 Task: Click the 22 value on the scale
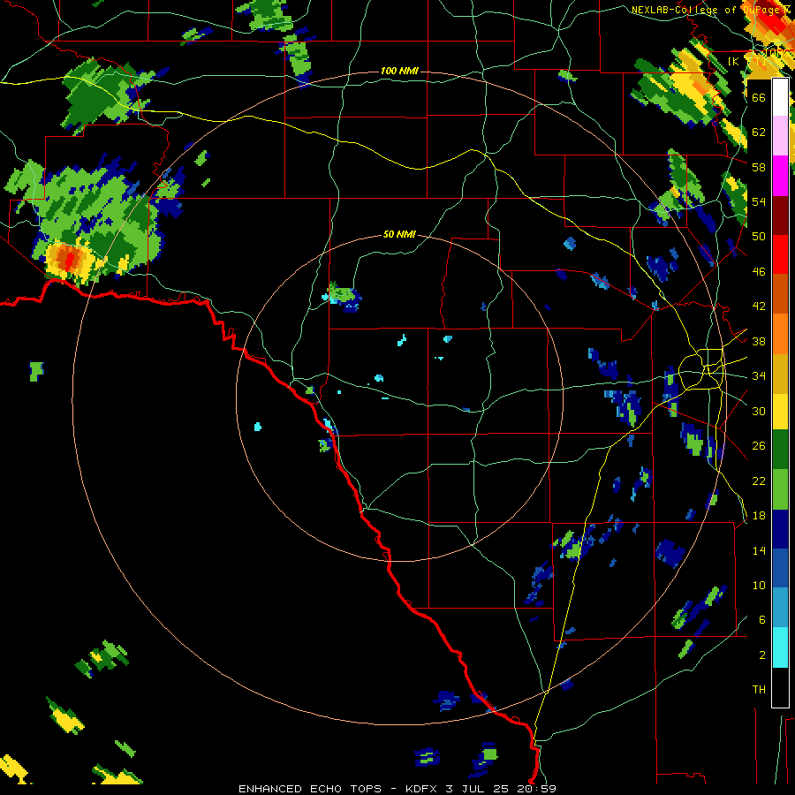(759, 481)
